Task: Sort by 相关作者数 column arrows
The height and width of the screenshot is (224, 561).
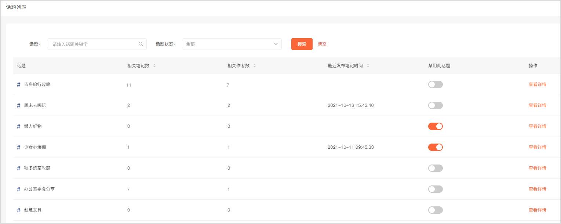Action: (255, 66)
